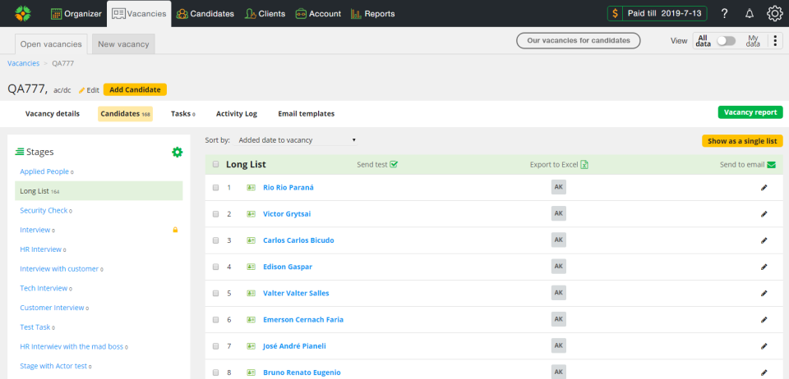Click the Send test checkmark icon

pyautogui.click(x=394, y=164)
